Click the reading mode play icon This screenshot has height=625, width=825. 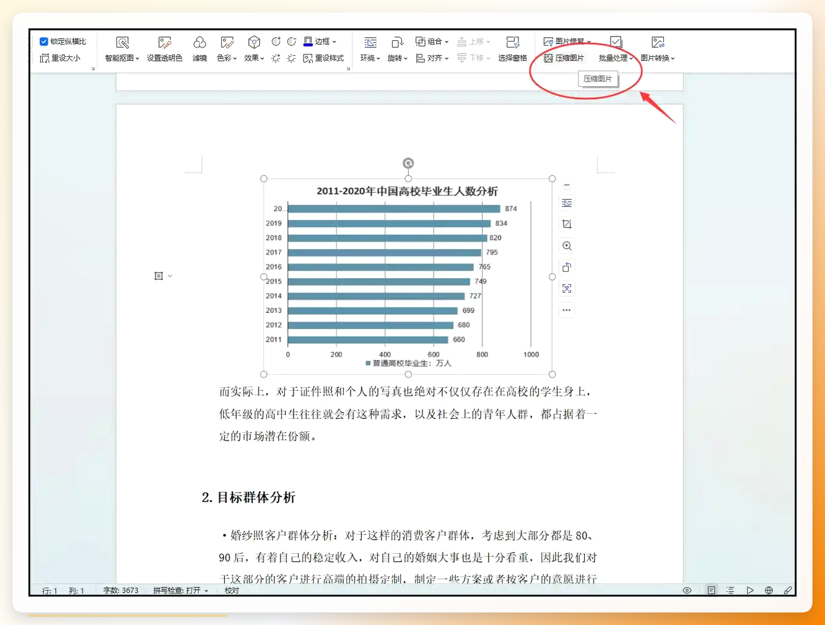point(749,590)
